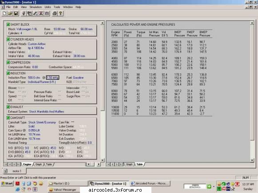This screenshot has width=258, height=193.
Task: Click the Save floppy disk icon
Action: 16,13
